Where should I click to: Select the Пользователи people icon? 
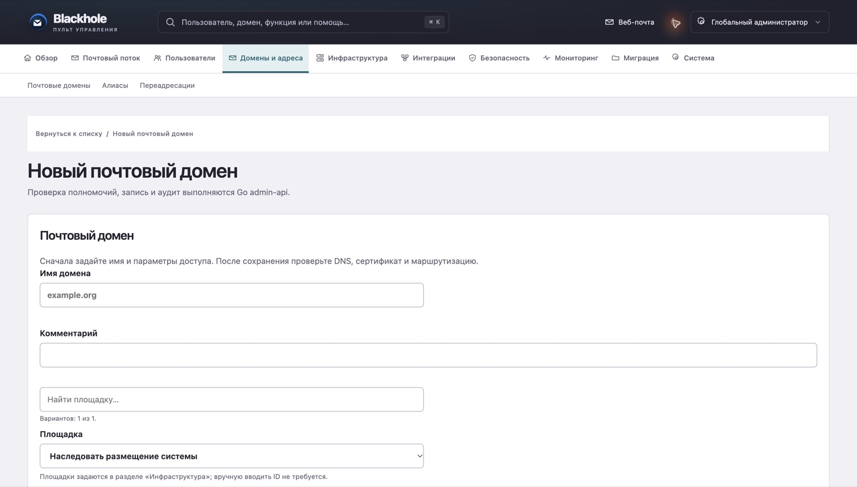click(157, 58)
